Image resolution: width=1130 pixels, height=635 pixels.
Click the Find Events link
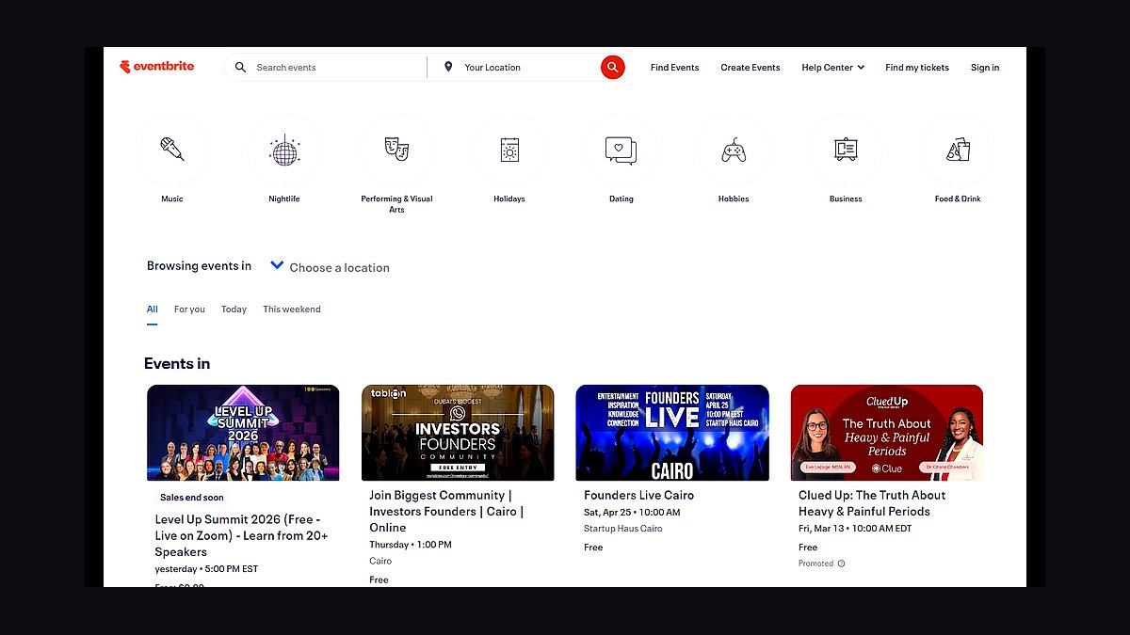pos(675,68)
